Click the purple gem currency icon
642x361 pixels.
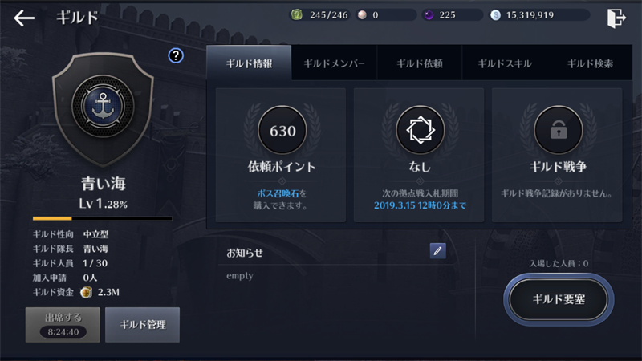point(429,15)
